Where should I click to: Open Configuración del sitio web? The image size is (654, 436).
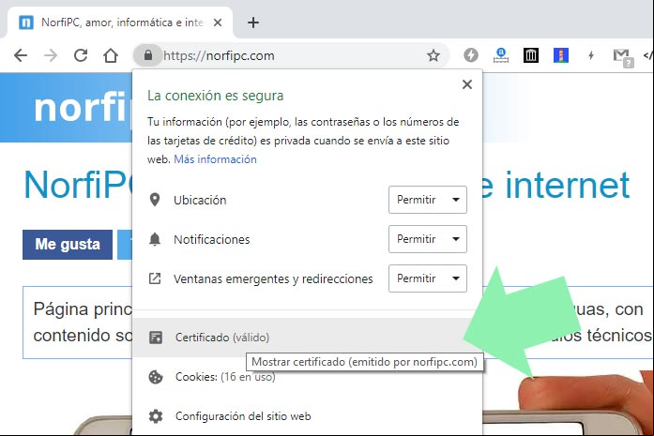coord(307,416)
